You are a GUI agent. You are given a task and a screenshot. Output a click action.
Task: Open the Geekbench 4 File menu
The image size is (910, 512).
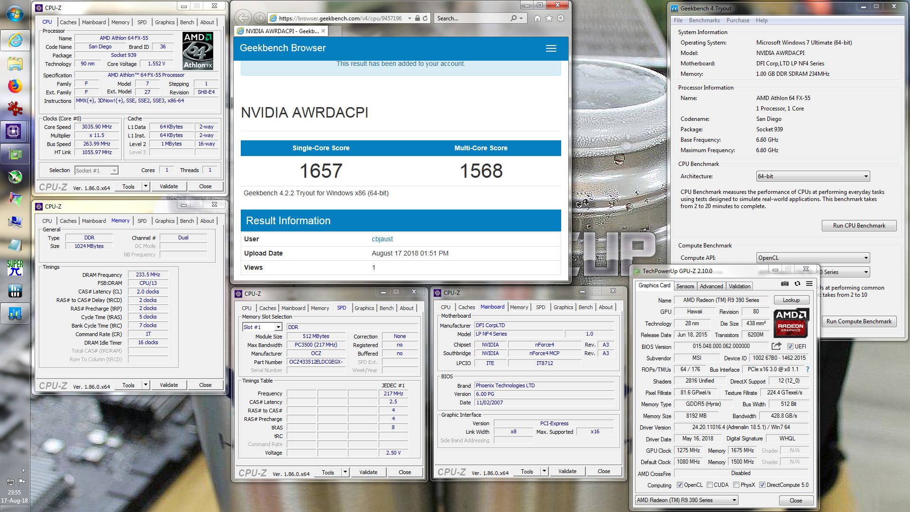(678, 20)
